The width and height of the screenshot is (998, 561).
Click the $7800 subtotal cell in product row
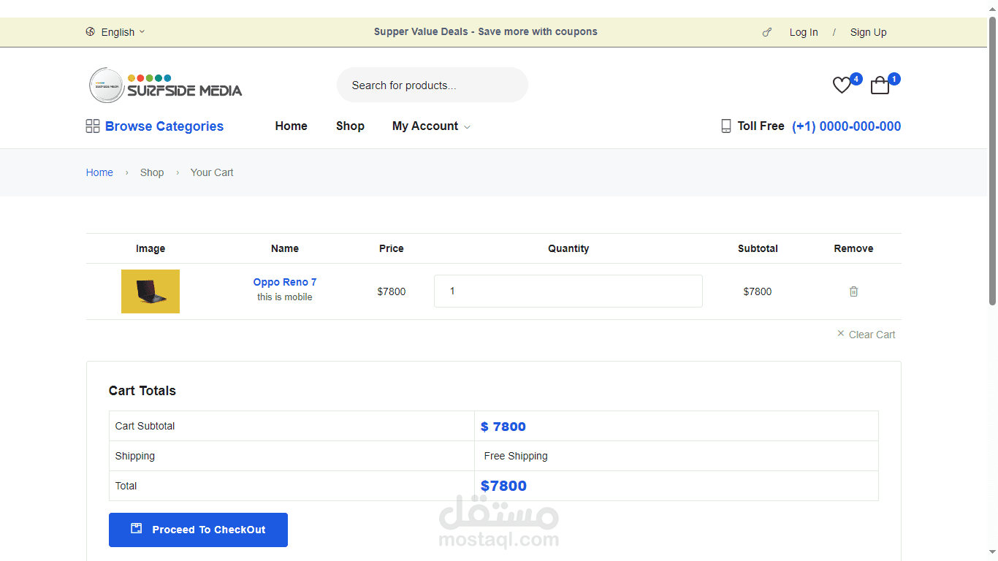click(x=758, y=291)
